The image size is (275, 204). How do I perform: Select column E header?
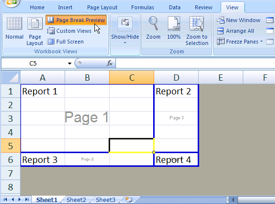click(221, 77)
